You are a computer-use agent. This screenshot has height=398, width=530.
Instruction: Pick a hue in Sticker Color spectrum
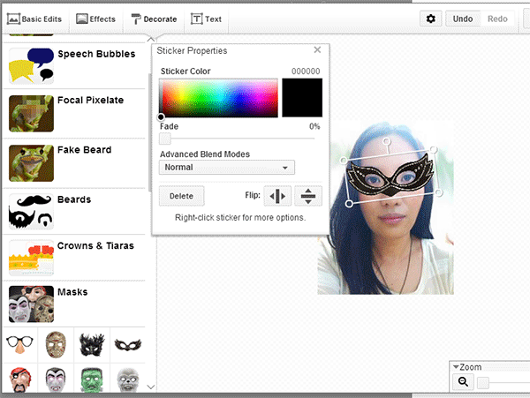tap(219, 98)
